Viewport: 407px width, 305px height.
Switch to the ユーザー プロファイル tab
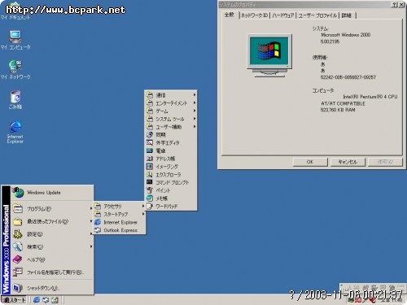317,15
